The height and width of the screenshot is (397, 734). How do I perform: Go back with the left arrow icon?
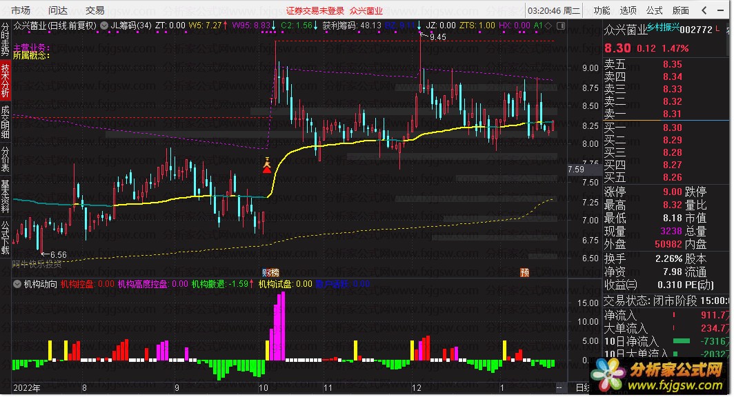704,10
